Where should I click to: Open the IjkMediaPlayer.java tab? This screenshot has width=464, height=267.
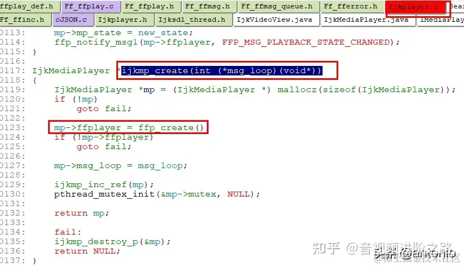[x=368, y=20]
